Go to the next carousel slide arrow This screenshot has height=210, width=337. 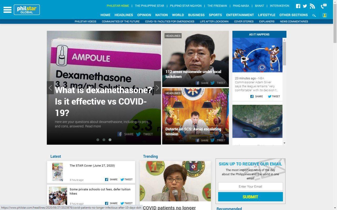[x=157, y=88]
